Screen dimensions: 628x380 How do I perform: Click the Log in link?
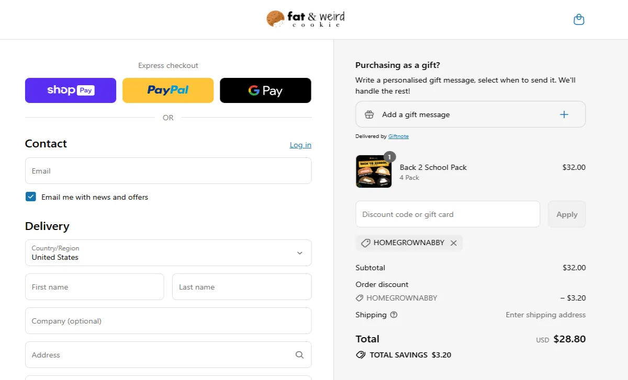click(300, 145)
